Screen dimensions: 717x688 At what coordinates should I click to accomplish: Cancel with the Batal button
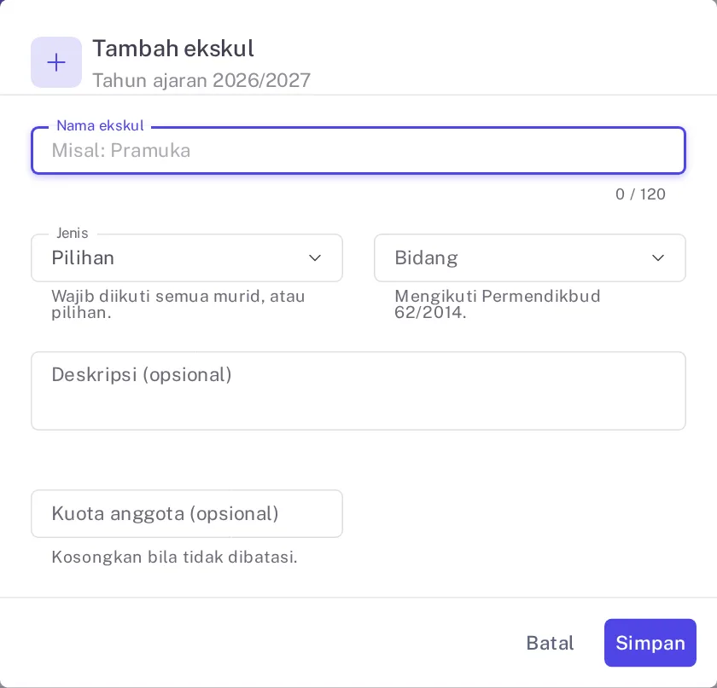tap(550, 643)
